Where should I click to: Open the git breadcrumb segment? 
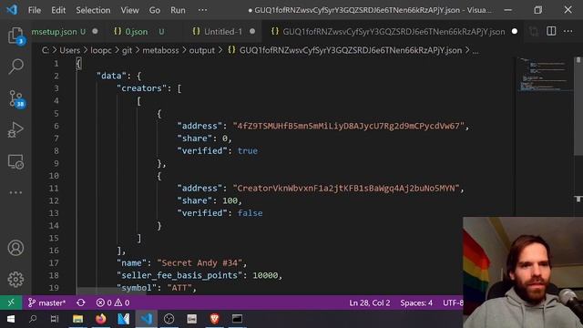128,50
